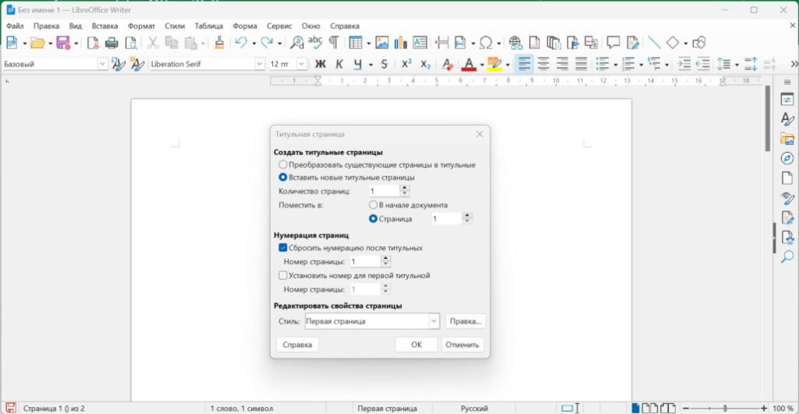Open the Таблица menu
The image size is (799, 414).
pos(208,26)
